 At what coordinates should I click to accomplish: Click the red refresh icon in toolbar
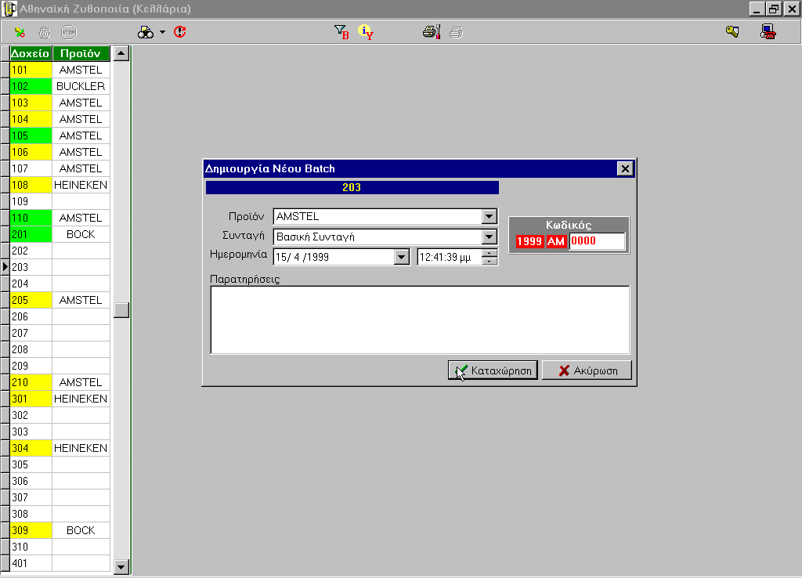(x=180, y=32)
